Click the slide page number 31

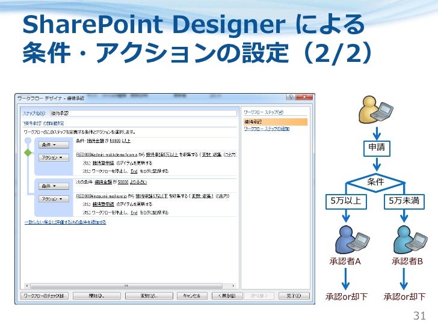point(419,316)
